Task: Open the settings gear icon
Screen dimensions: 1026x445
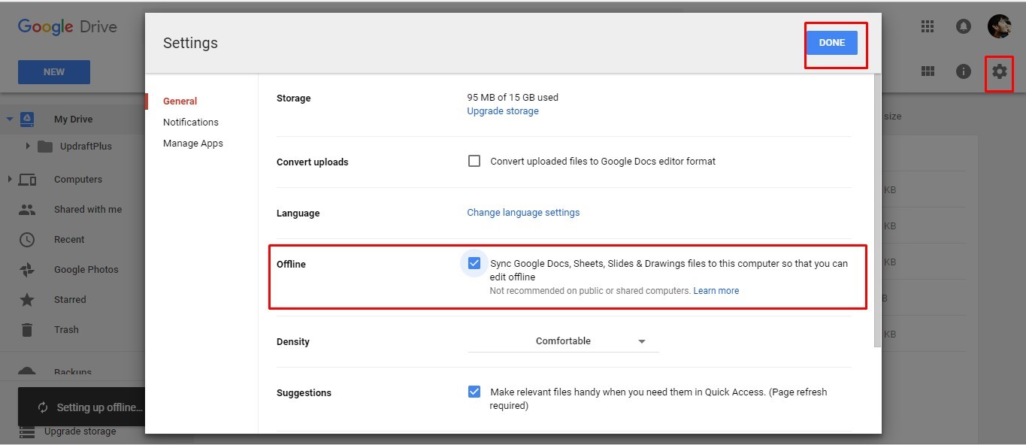Action: point(999,71)
